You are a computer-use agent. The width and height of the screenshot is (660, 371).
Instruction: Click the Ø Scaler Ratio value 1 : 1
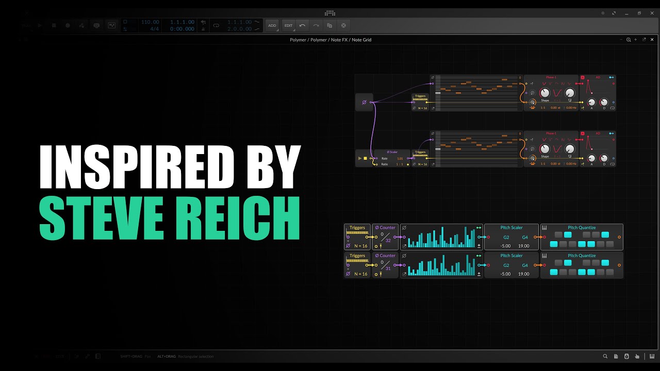click(x=400, y=164)
